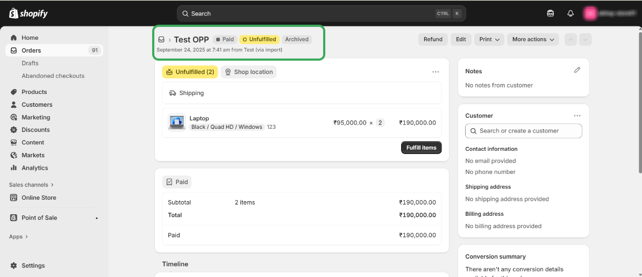Screen dimensions: 642x277
Task: Click the Shopify logo icon
Action: click(13, 13)
